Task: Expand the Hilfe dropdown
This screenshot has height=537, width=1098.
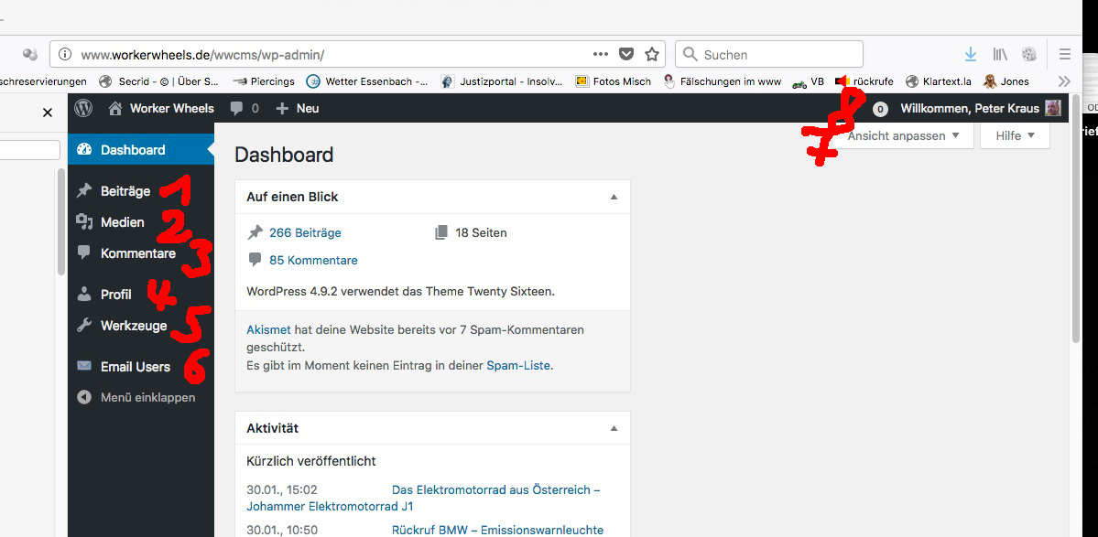Action: tap(1015, 135)
